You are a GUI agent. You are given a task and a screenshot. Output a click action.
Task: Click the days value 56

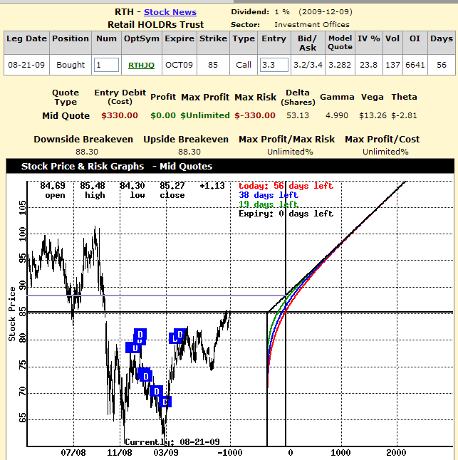(442, 65)
